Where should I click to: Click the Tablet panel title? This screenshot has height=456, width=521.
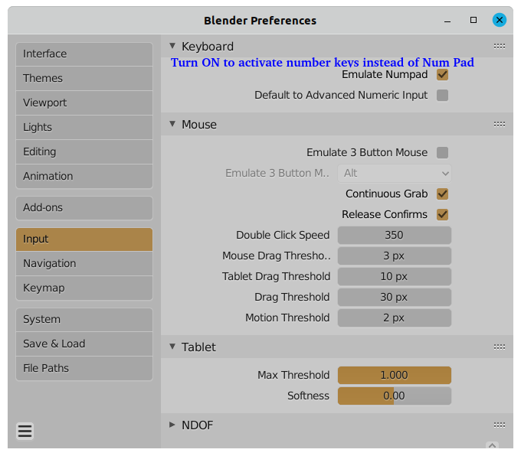198,347
